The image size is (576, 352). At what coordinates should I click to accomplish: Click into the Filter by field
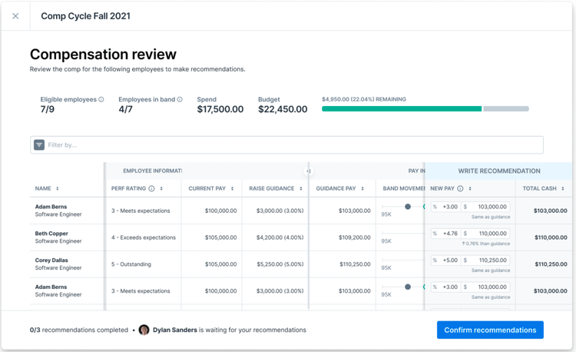coord(286,144)
